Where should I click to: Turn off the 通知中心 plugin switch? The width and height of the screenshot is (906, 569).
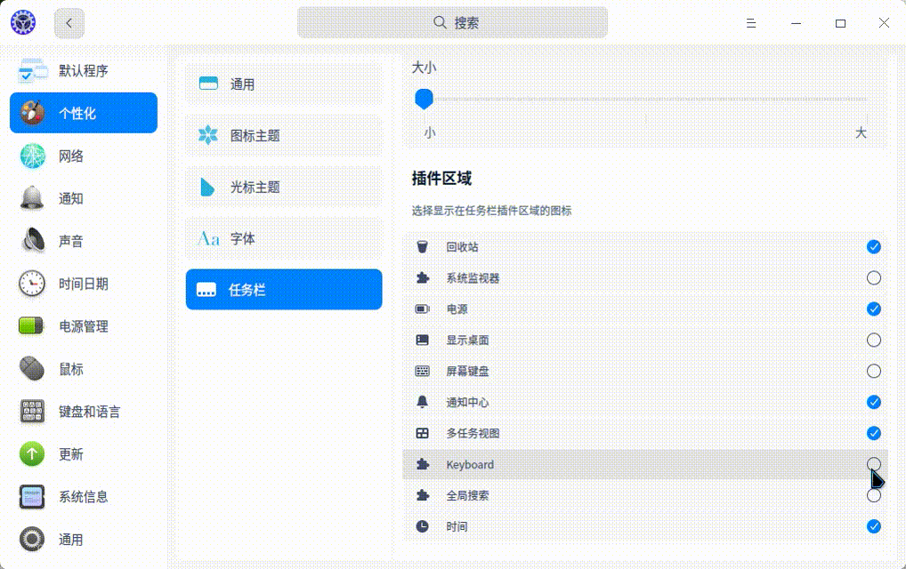click(x=873, y=402)
